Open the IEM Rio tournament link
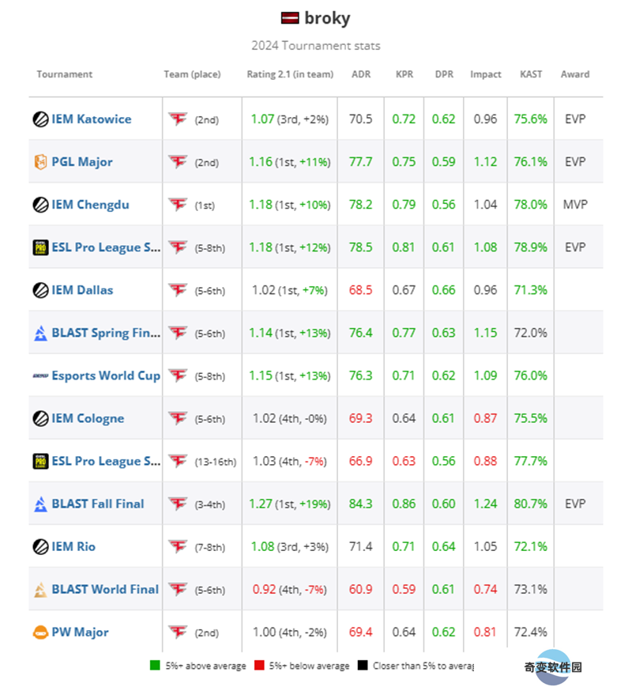Image resolution: width=632 pixels, height=687 pixels. click(73, 547)
